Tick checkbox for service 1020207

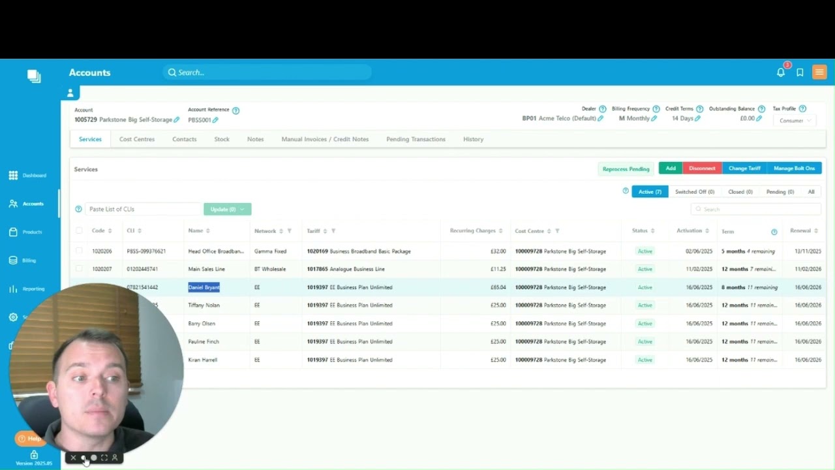pos(79,269)
